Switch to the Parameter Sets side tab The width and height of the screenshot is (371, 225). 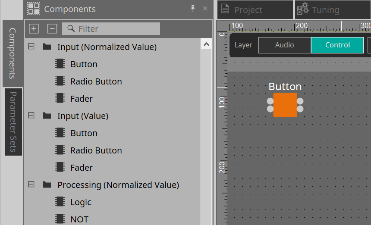(13, 122)
